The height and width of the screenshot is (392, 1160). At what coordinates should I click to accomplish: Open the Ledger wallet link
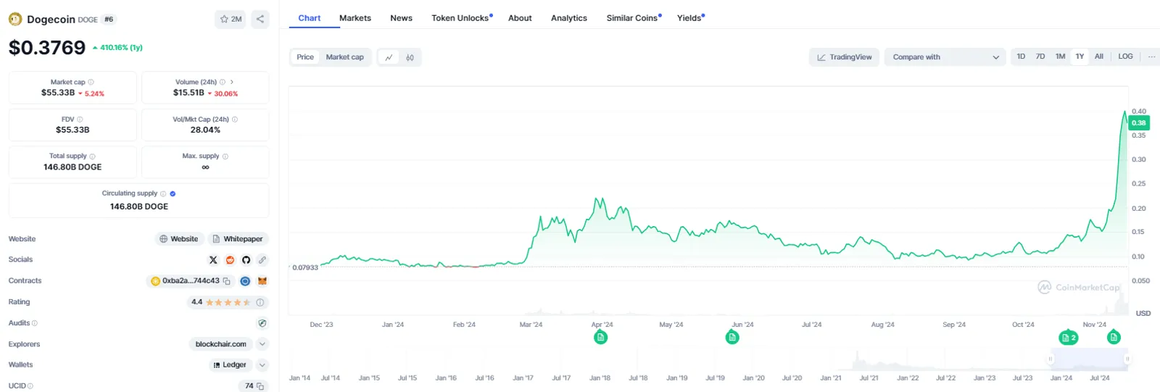point(230,365)
